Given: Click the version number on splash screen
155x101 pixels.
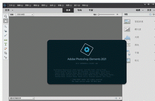Looking at the screenshot, I should pyautogui.click(x=87, y=63).
